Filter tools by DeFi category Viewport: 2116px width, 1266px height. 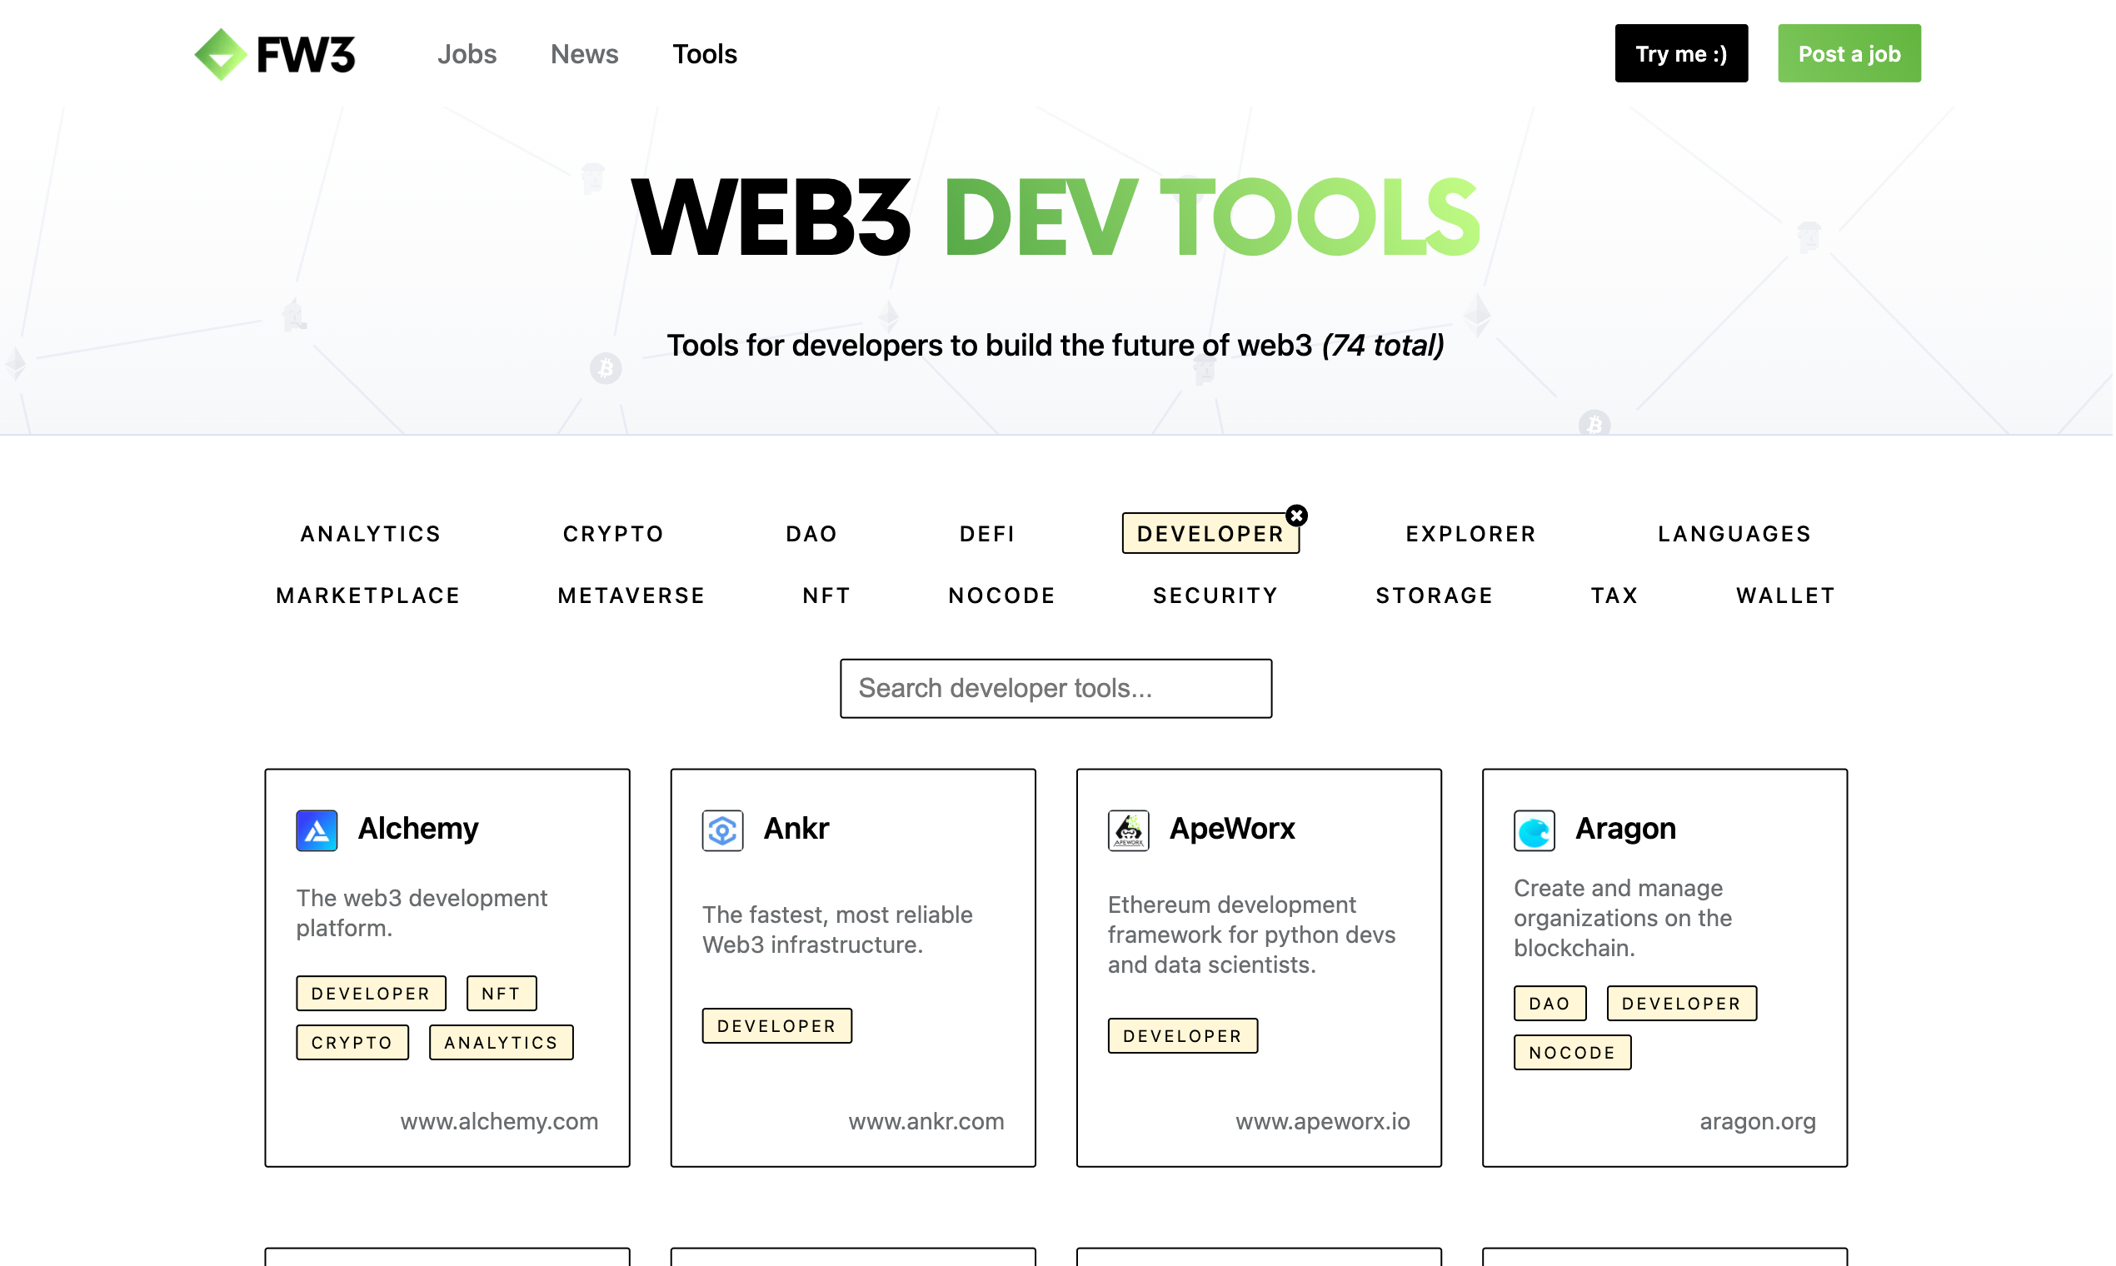(x=988, y=534)
